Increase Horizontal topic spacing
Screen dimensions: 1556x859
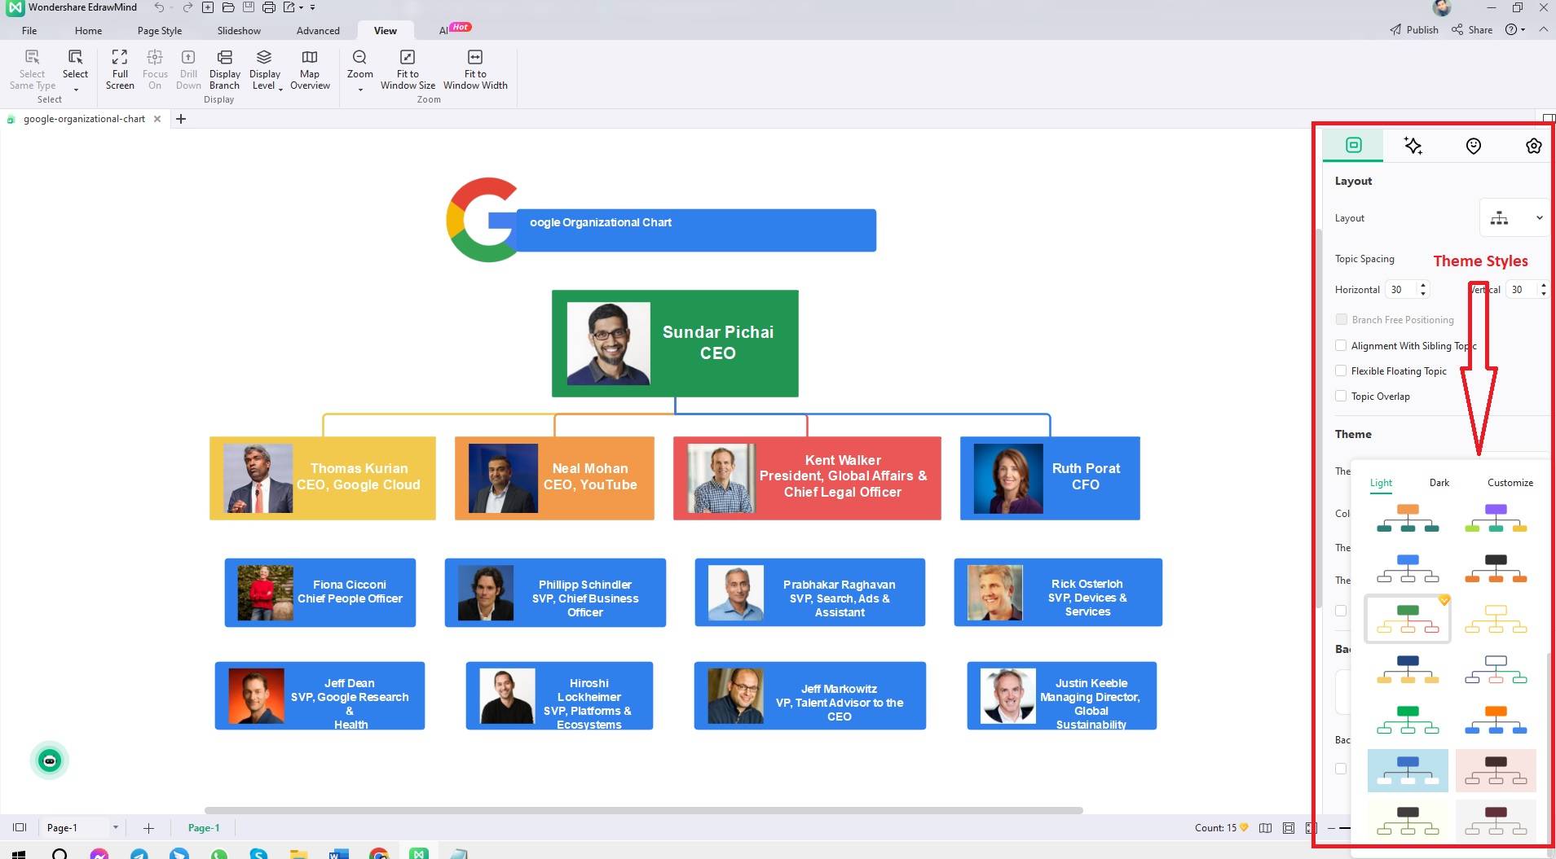point(1423,285)
